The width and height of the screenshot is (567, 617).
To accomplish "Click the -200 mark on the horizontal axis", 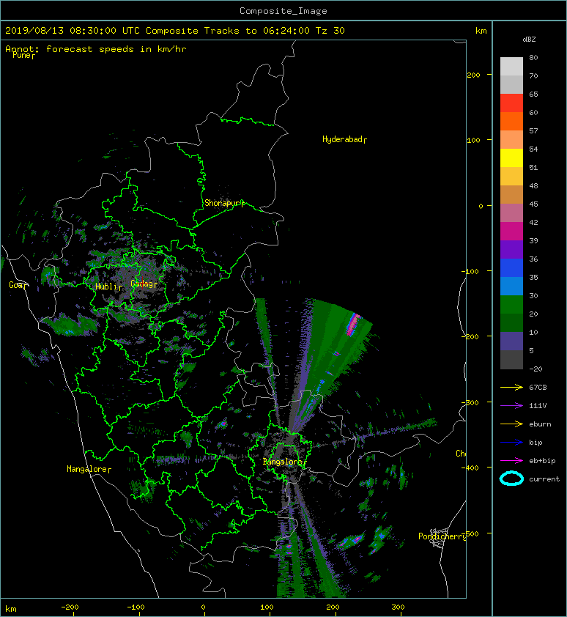I will click(x=70, y=607).
